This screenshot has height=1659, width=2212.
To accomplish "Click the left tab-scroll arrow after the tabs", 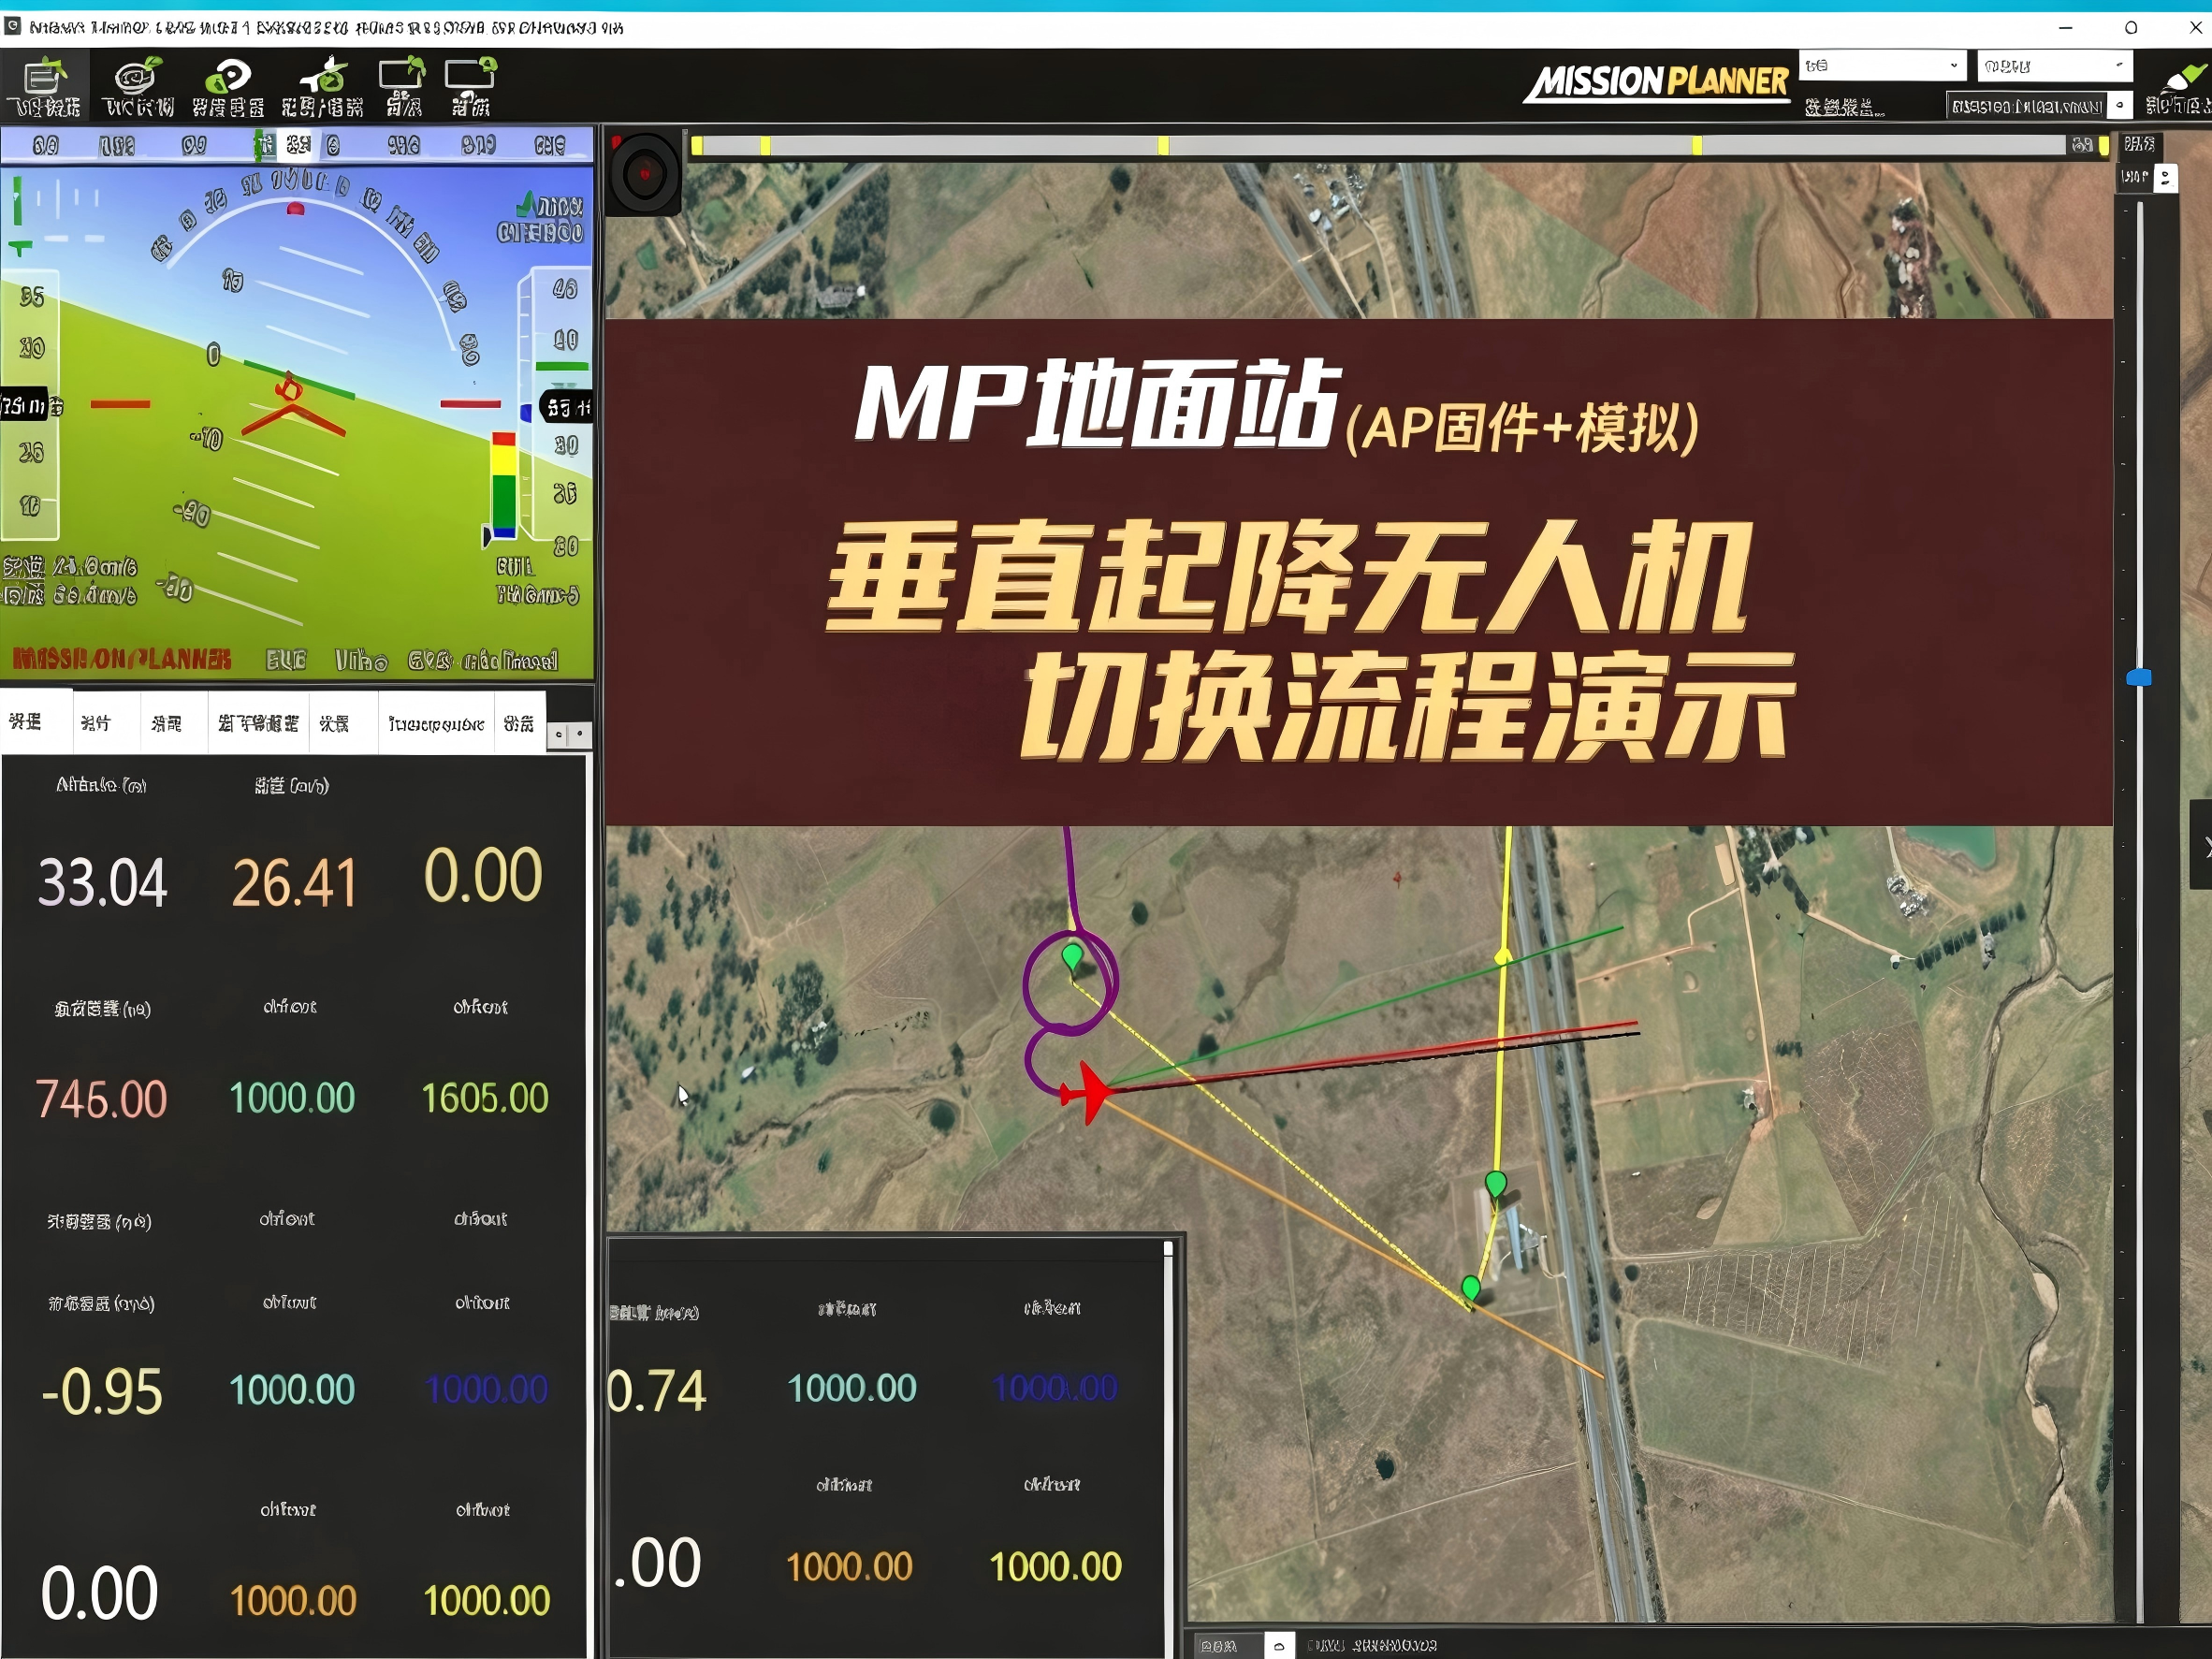I will pos(559,735).
